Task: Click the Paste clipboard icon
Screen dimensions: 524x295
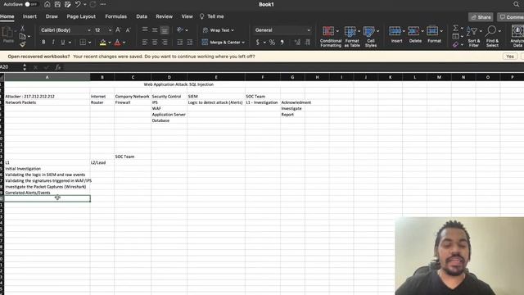Action: click(x=7, y=34)
